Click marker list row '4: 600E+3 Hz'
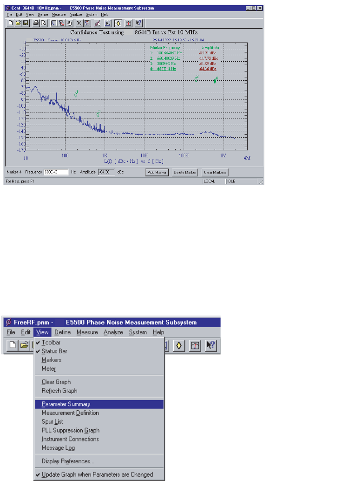 pos(163,69)
